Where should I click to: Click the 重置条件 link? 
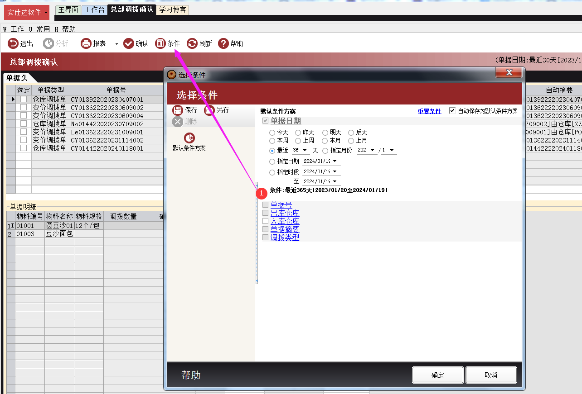(429, 111)
